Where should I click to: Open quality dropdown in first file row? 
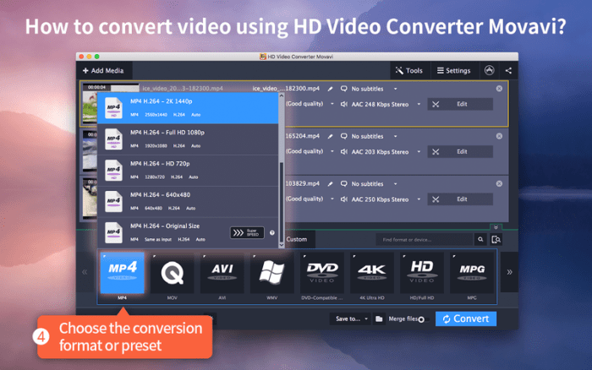tap(332, 104)
